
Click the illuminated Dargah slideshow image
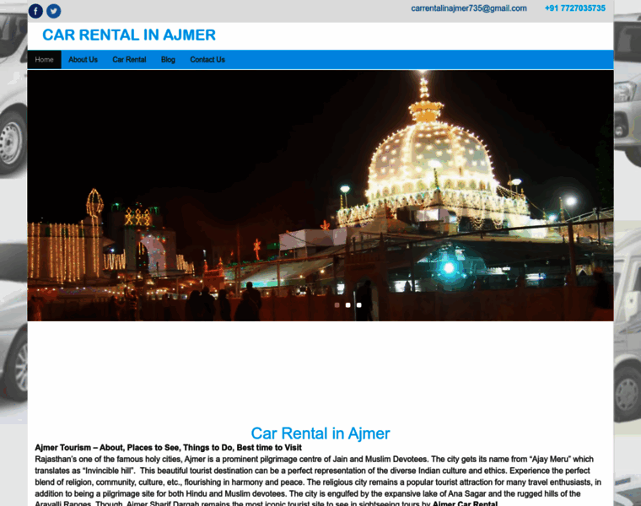tap(320, 196)
